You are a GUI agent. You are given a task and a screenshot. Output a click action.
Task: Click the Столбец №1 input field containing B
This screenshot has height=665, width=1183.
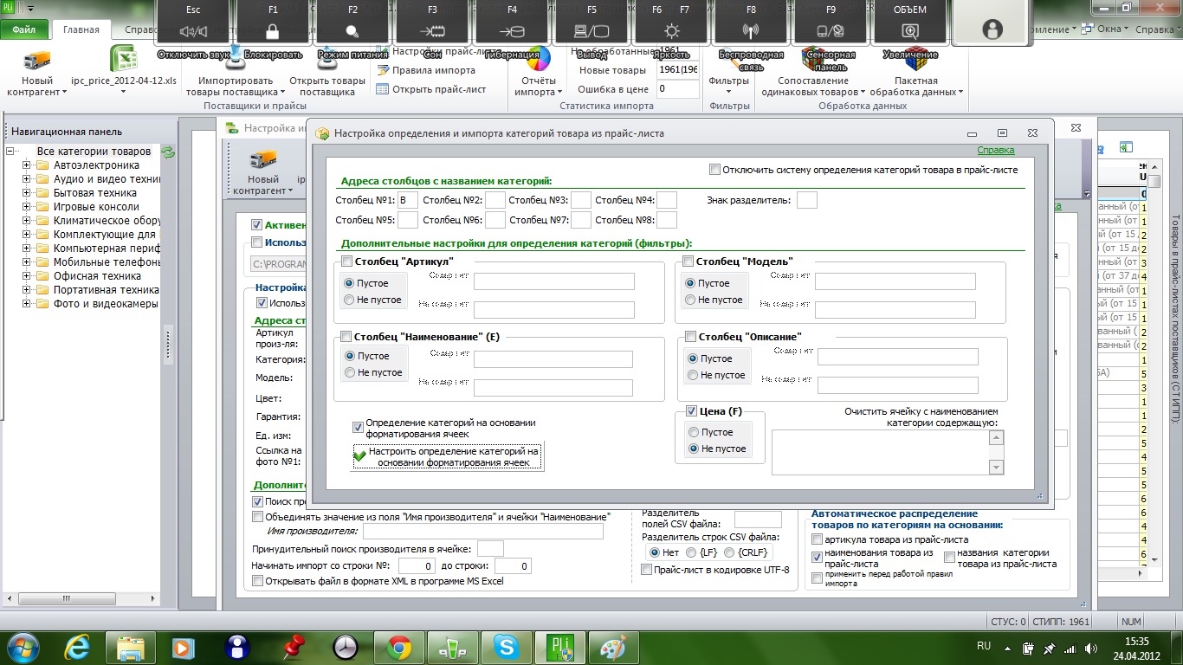[407, 200]
